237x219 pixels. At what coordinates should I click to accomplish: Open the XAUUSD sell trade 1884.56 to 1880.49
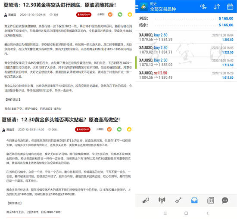click(x=186, y=75)
